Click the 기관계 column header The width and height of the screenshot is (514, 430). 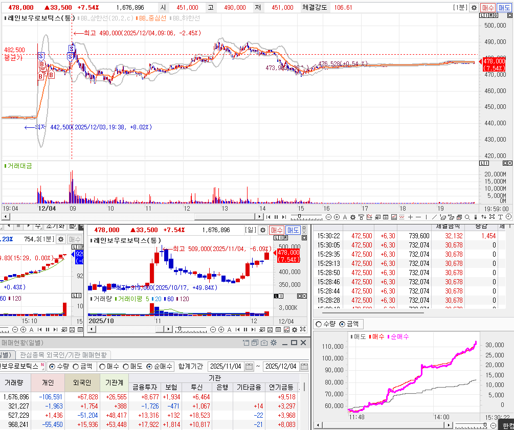(114, 383)
